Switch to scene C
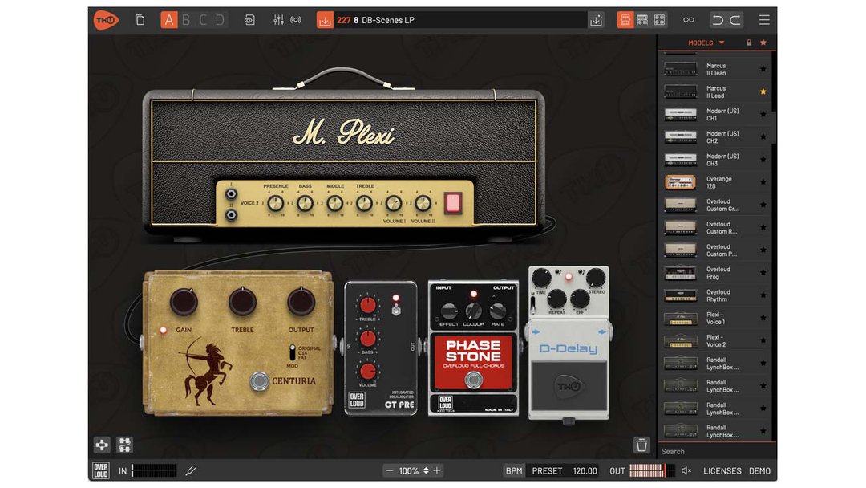866x488 pixels. [203, 20]
